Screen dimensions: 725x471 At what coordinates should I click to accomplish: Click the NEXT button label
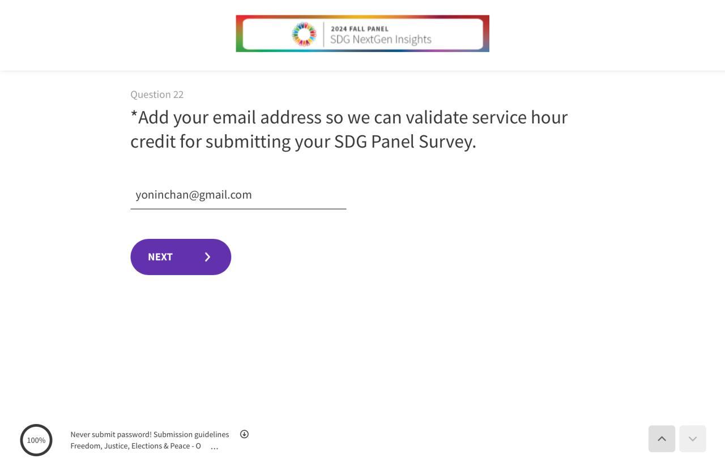160,257
